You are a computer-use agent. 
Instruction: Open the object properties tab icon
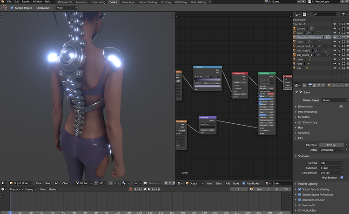(x=329, y=86)
